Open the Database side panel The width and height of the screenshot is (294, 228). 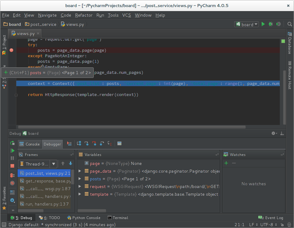pyautogui.click(x=290, y=43)
